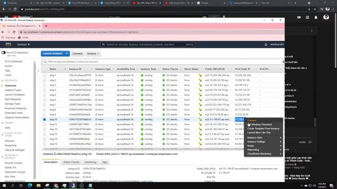Open Windows taskbar search
Screen dimensions: 337x189
13,185
